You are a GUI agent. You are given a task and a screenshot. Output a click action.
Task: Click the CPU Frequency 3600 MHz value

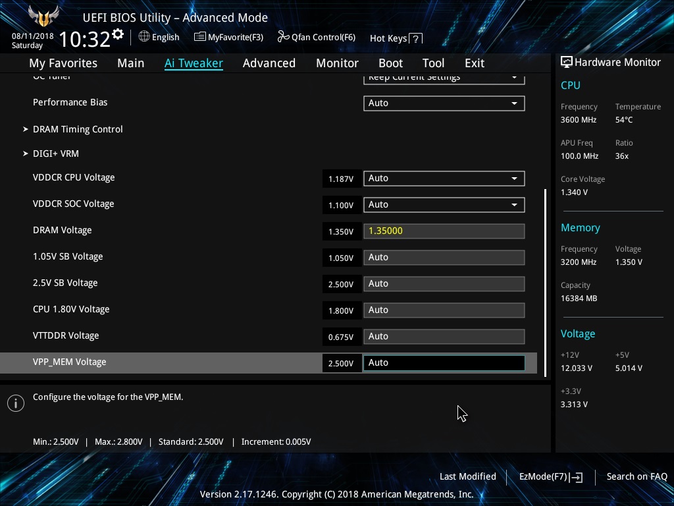click(x=579, y=120)
